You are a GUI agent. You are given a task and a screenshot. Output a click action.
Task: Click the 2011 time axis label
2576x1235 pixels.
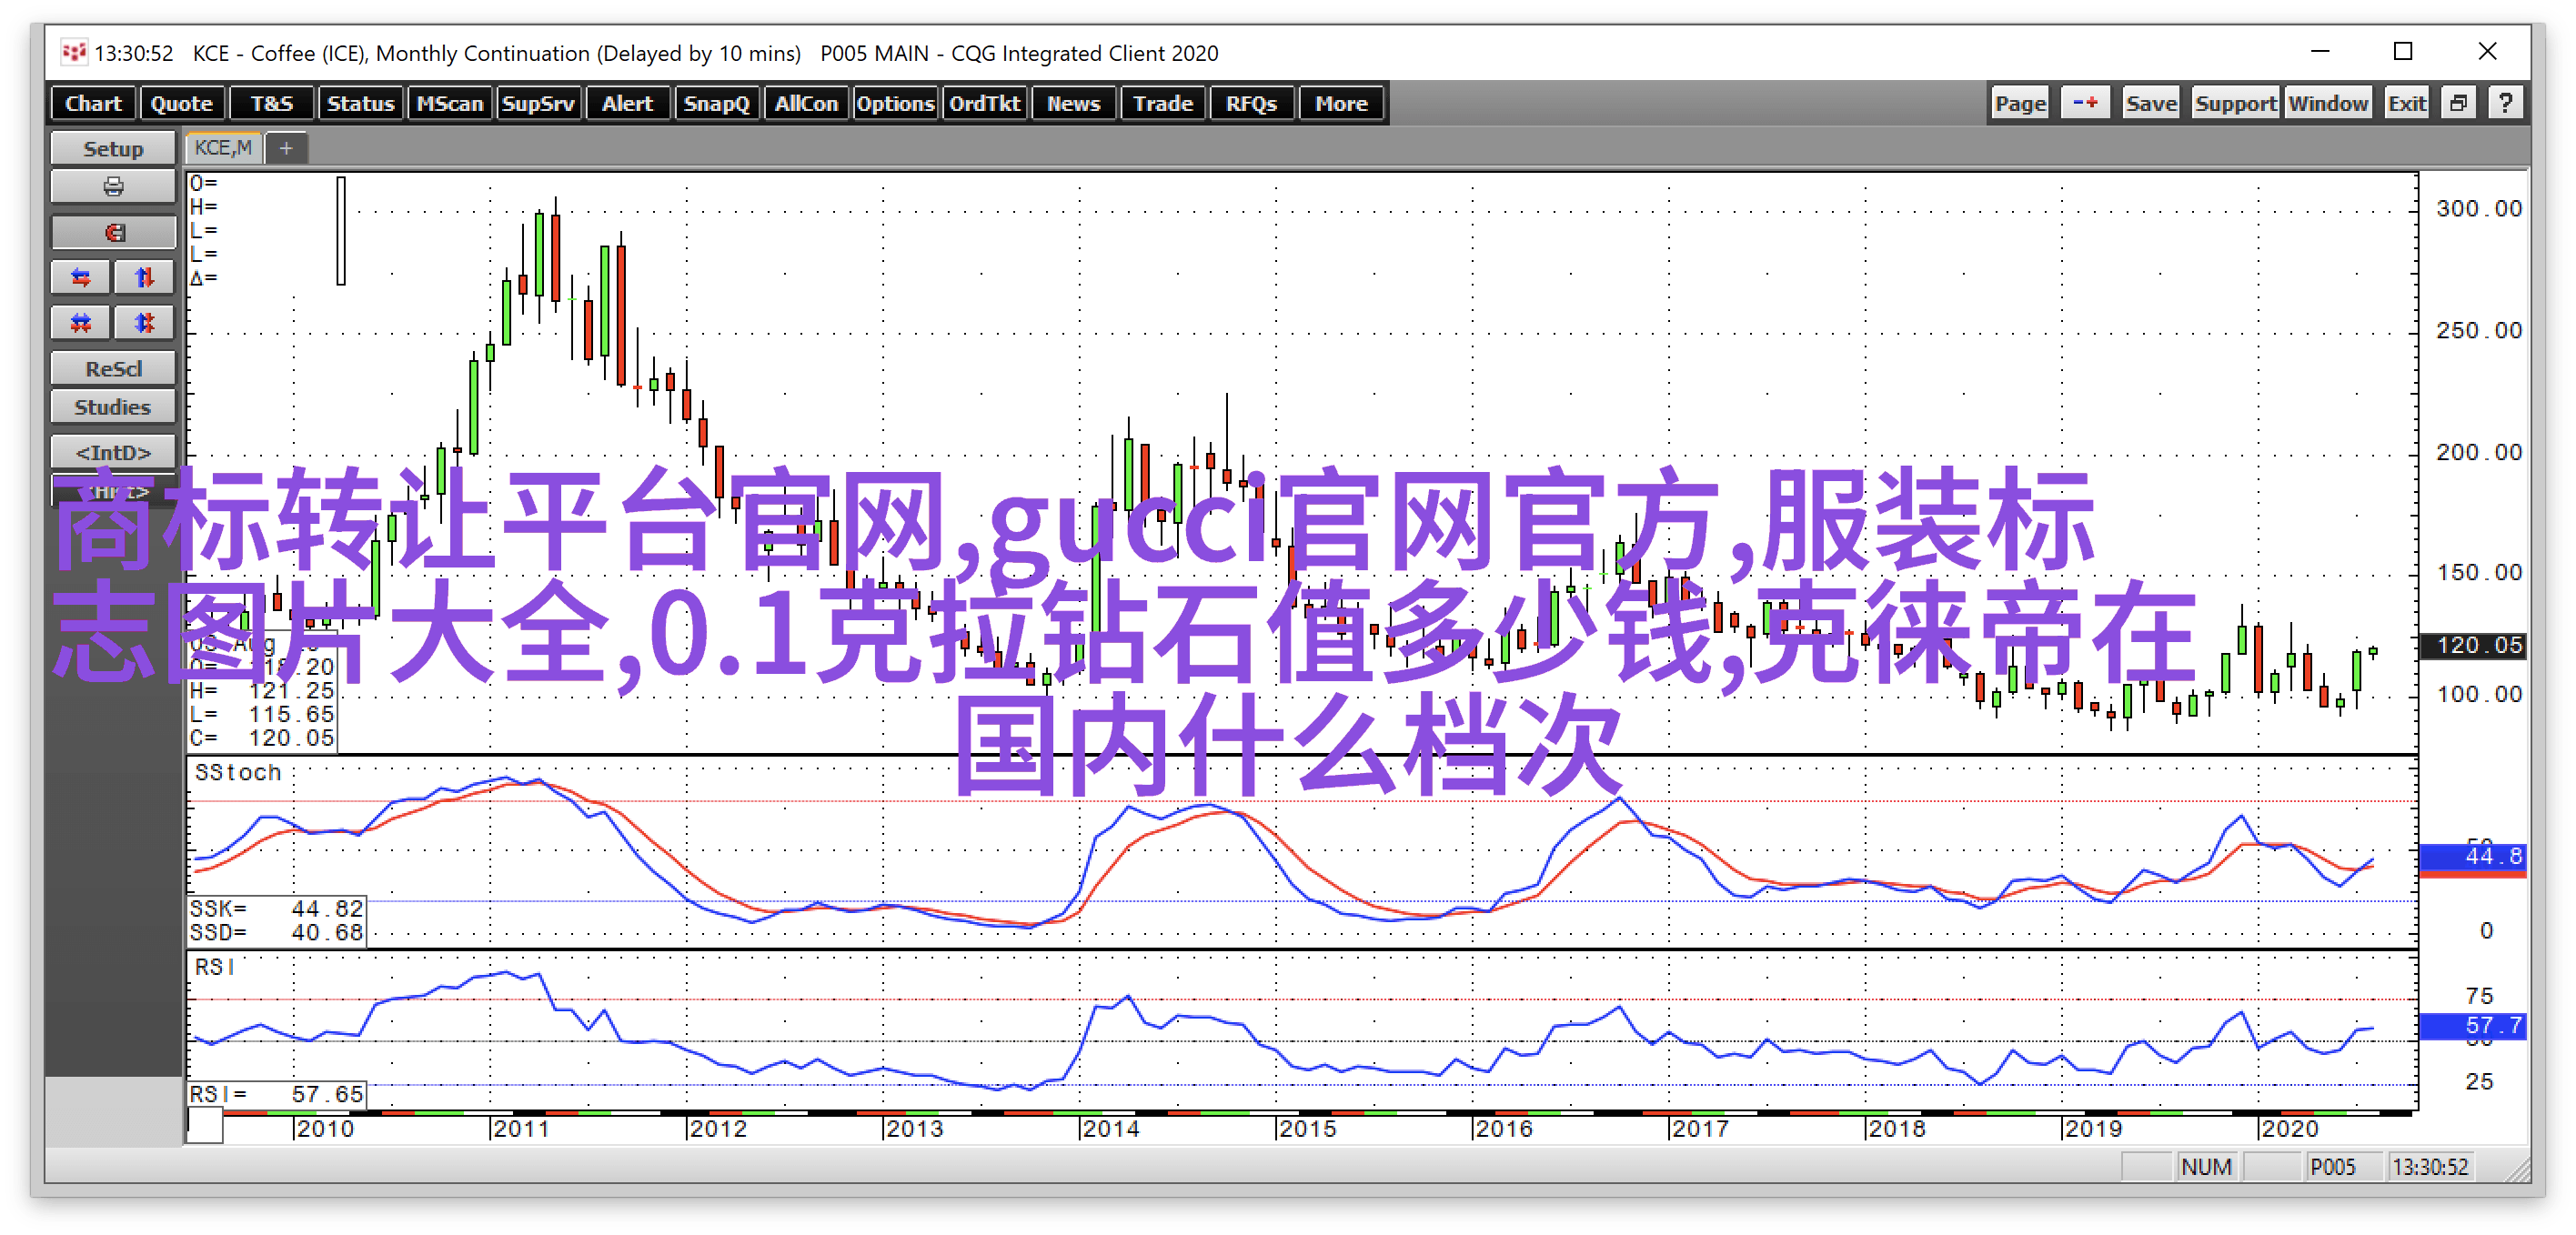[x=521, y=1128]
